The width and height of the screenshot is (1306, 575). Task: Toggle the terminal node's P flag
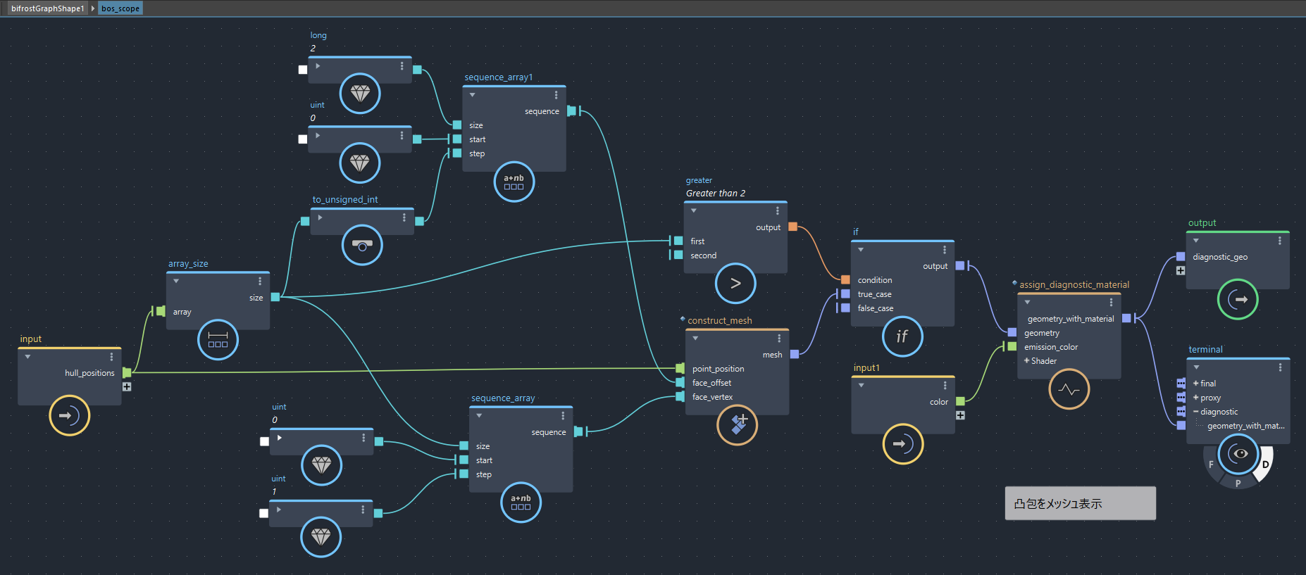(1238, 484)
